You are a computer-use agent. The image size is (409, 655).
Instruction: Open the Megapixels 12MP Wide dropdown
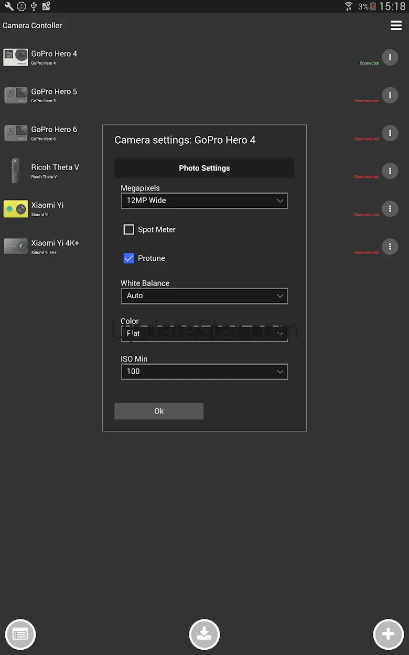[204, 200]
